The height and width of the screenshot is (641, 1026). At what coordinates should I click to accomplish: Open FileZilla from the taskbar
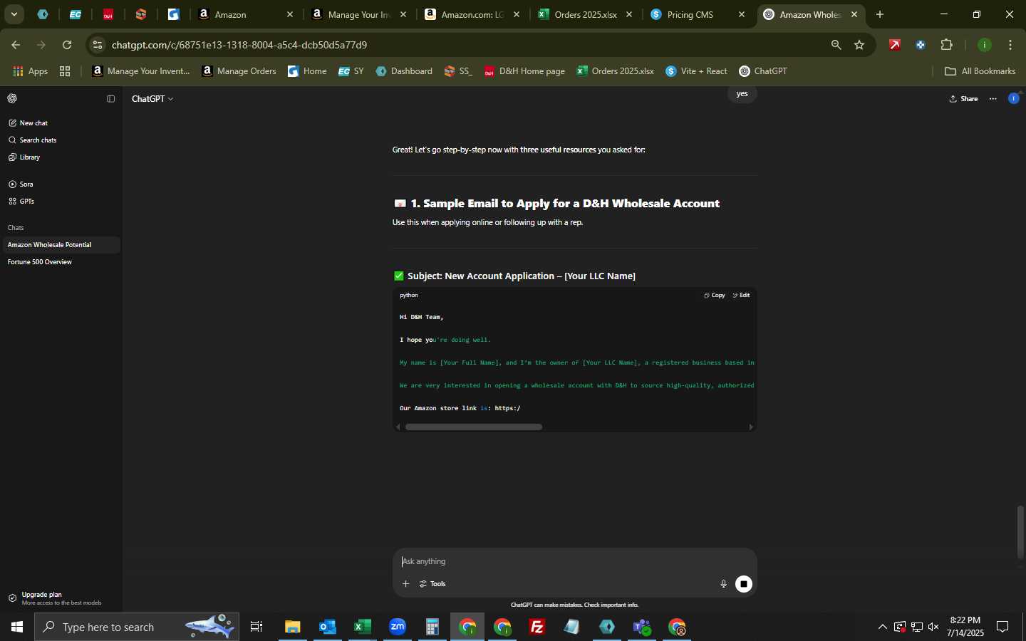click(537, 627)
